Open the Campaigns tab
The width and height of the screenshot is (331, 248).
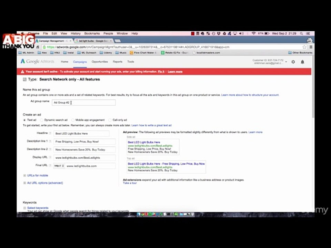pyautogui.click(x=80, y=62)
